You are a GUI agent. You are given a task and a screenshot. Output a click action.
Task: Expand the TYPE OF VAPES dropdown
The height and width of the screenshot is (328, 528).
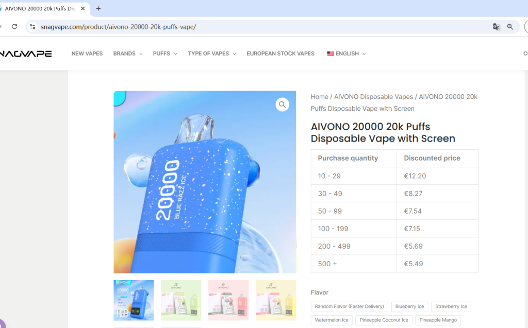pyautogui.click(x=212, y=54)
